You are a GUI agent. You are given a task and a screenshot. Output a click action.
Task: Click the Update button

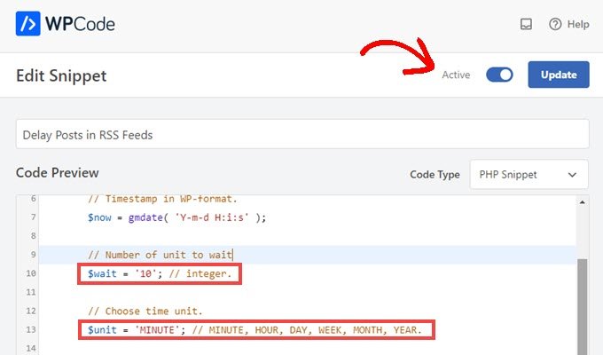tap(559, 75)
